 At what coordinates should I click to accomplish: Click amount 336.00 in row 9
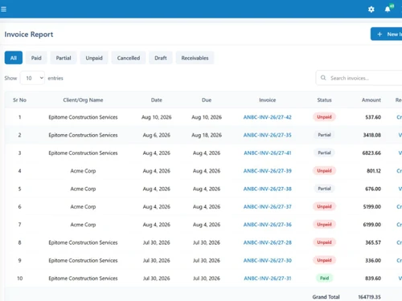(x=373, y=261)
